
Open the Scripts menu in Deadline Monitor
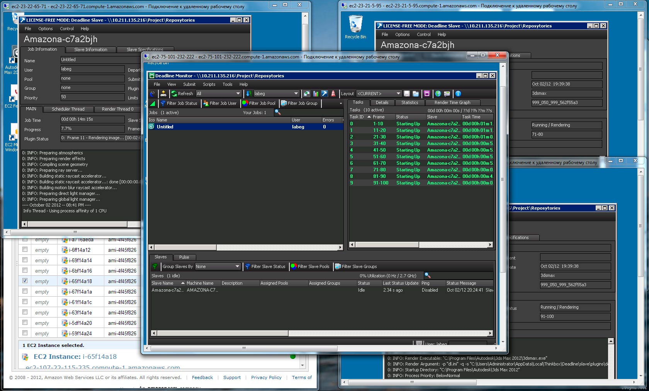[209, 84]
